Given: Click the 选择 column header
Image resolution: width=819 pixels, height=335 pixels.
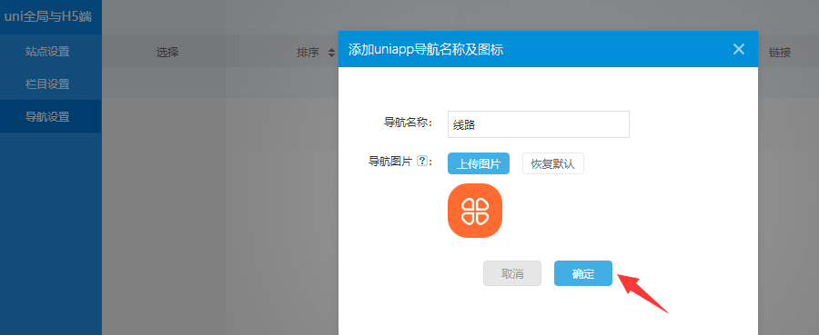Looking at the screenshot, I should [167, 52].
